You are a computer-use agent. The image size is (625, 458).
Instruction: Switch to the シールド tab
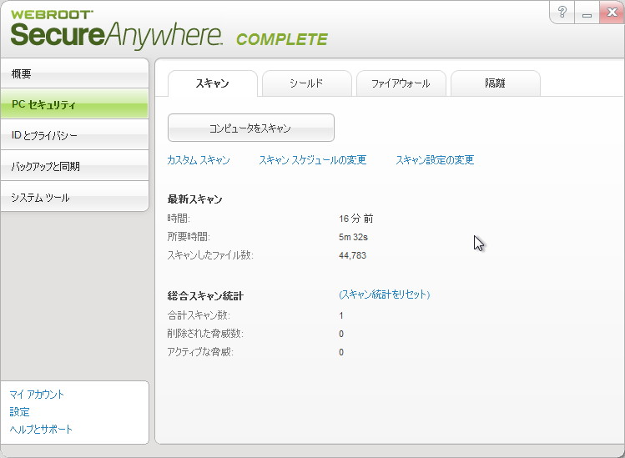[306, 83]
